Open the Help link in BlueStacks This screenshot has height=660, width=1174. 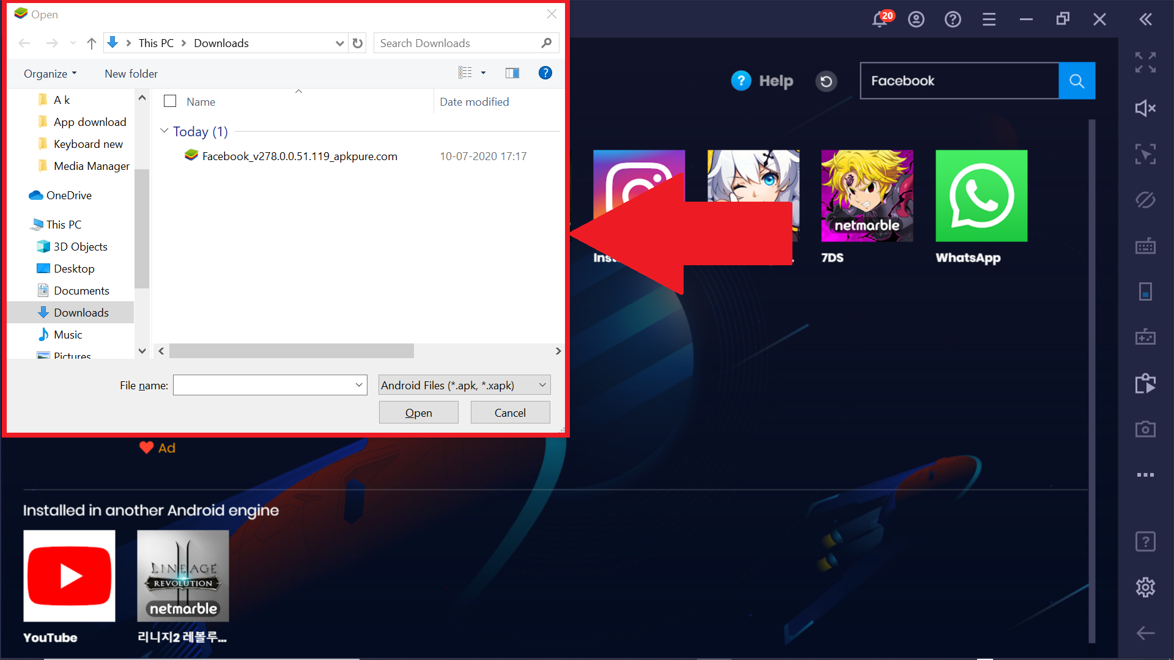[762, 81]
